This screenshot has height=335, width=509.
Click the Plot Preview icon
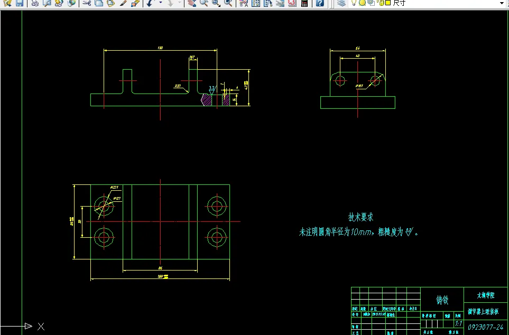47,3
